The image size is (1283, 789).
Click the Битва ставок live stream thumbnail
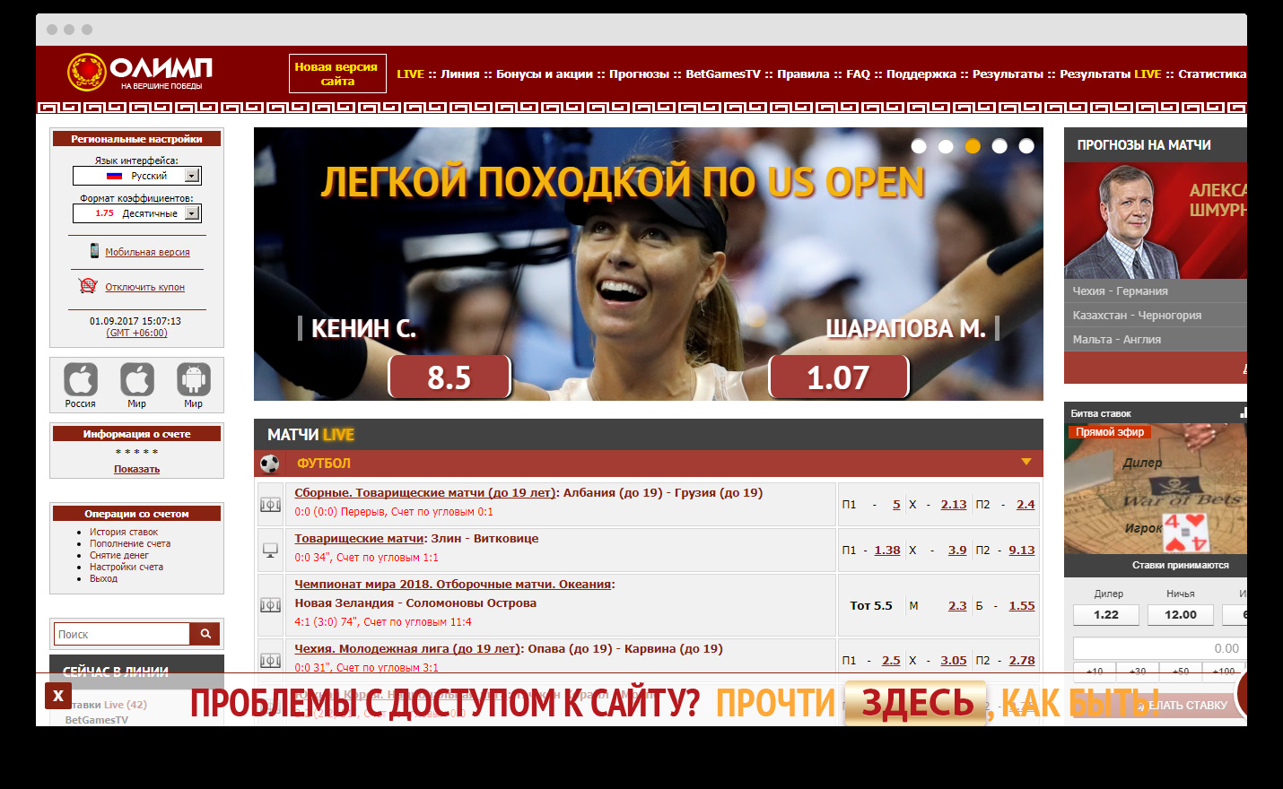coord(1156,489)
